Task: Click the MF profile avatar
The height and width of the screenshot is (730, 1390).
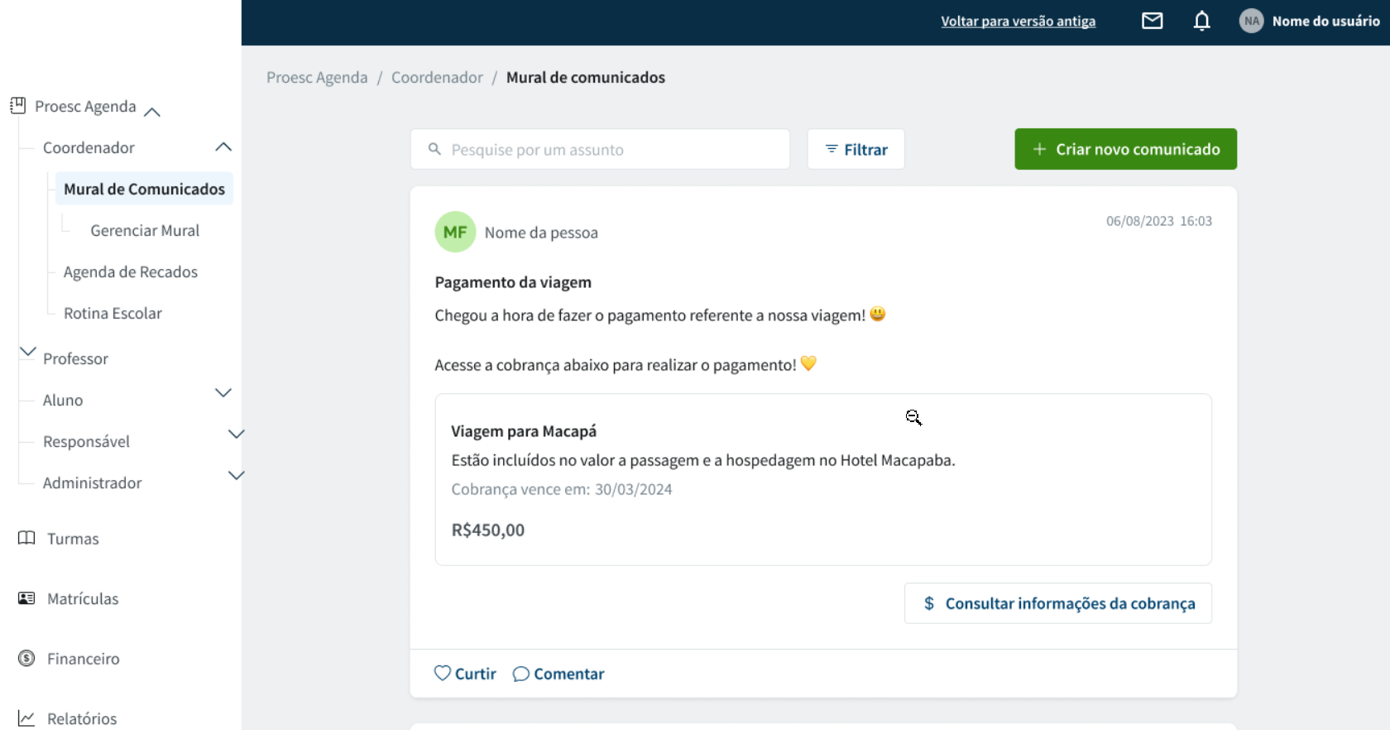Action: point(455,232)
